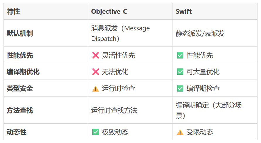Select the 方法查找 row label

pos(20,110)
